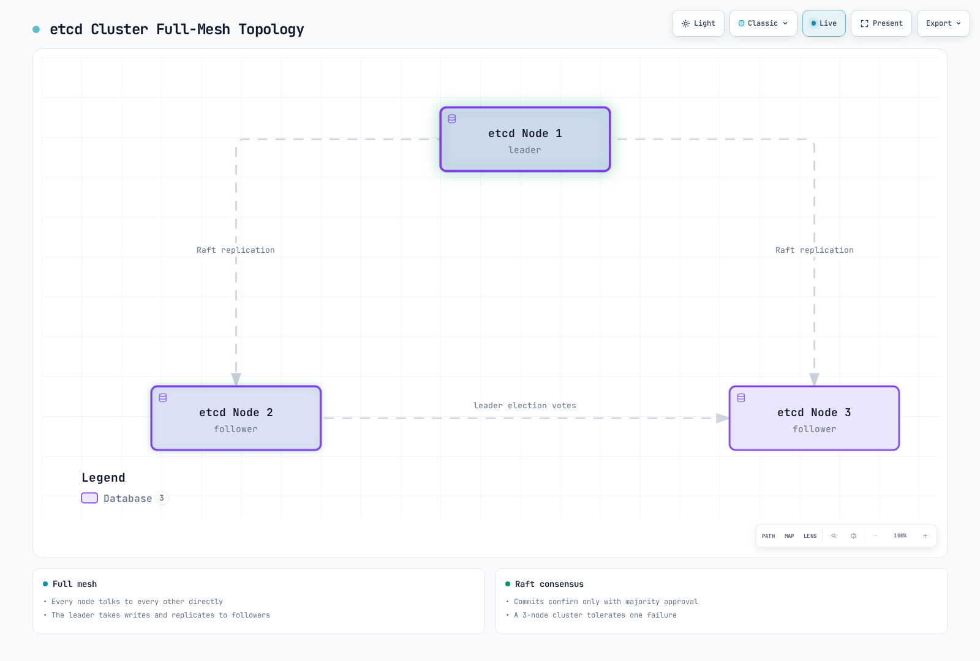The height and width of the screenshot is (661, 980).
Task: Click the Raft consensus card heading
Action: [x=549, y=584]
